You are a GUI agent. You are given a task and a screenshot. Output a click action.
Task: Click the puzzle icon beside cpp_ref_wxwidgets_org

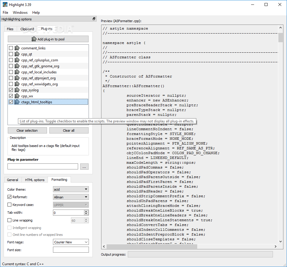(x=17, y=84)
